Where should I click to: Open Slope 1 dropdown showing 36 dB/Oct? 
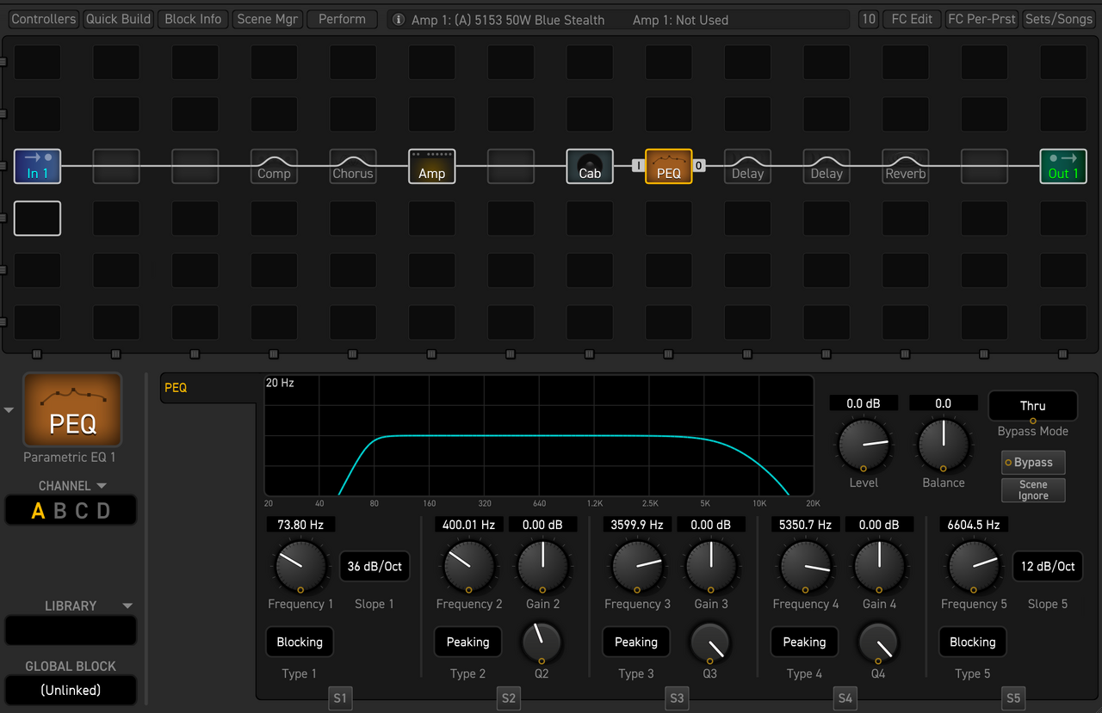[x=375, y=567]
